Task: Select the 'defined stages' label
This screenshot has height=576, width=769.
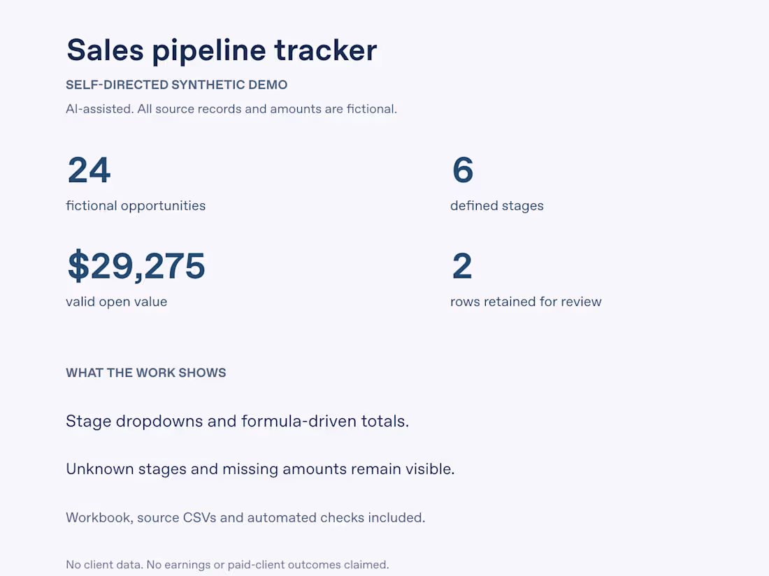Action: point(497,206)
